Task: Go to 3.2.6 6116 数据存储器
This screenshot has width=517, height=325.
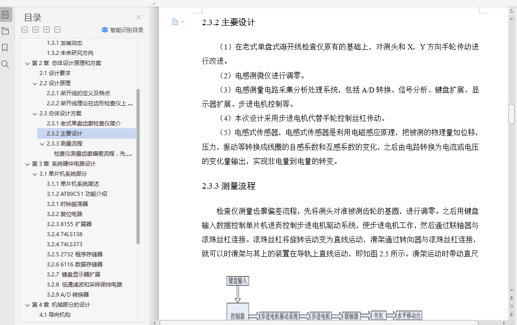Action: (x=75, y=265)
